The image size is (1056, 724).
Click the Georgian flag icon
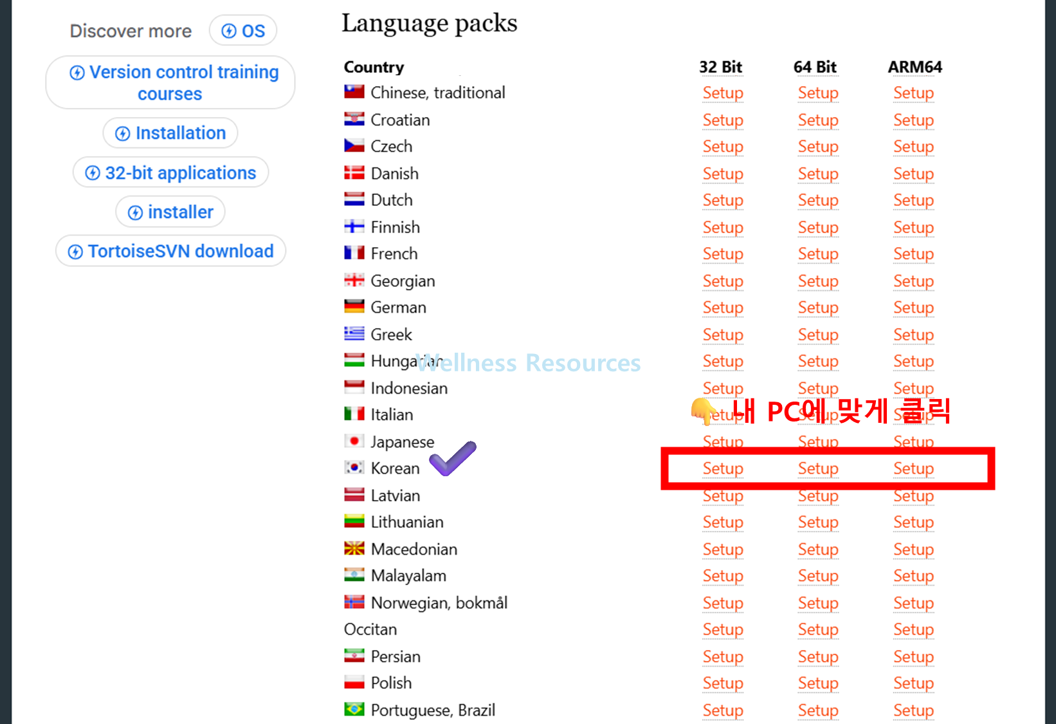354,280
